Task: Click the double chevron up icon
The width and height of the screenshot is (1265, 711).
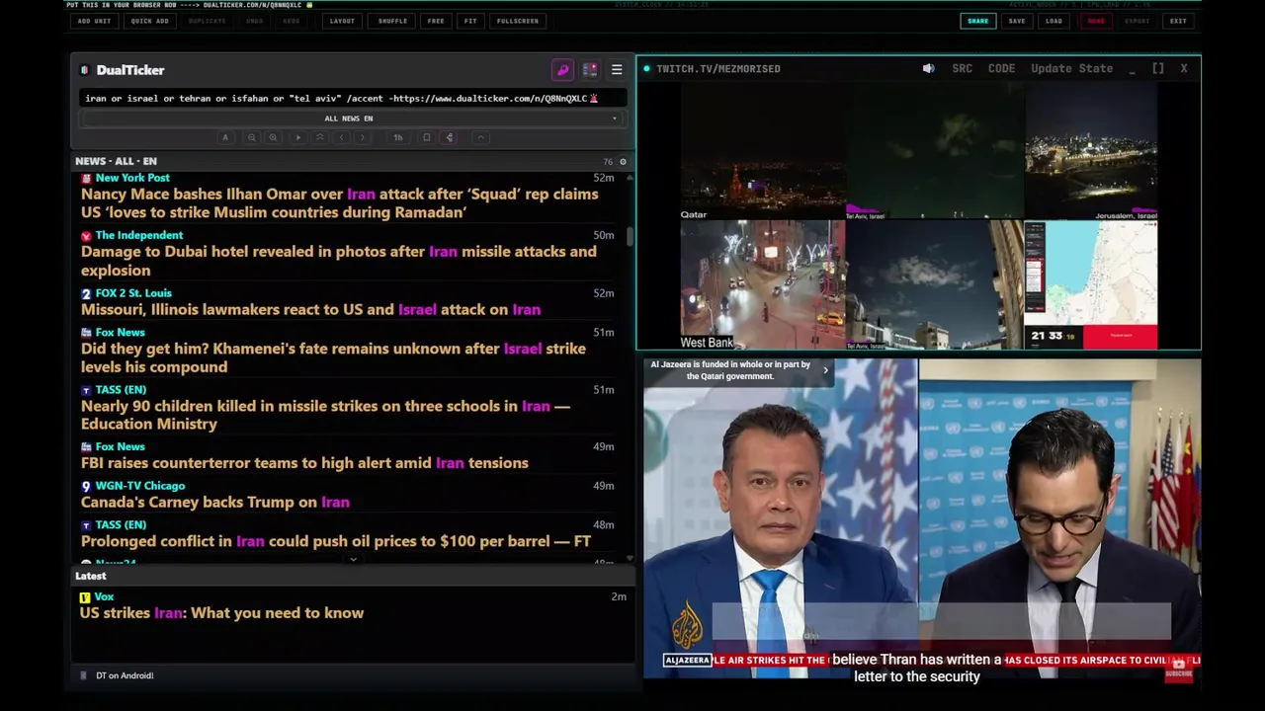Action: pos(319,137)
